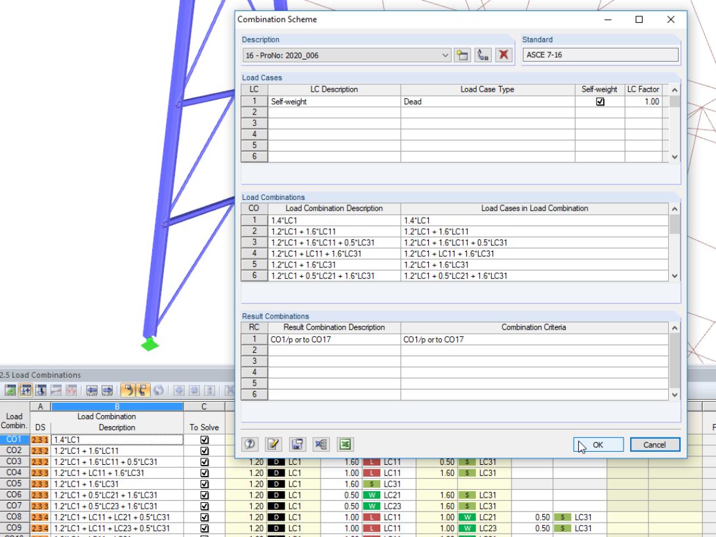This screenshot has width=716, height=537.
Task: Click the redo icon in the Load Combinations toolbar
Action: click(x=143, y=390)
